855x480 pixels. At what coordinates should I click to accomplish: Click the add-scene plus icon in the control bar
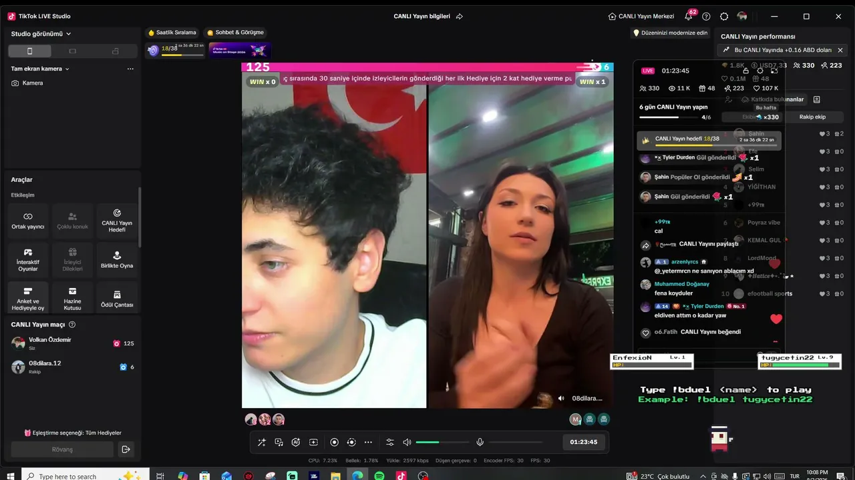[x=313, y=442]
